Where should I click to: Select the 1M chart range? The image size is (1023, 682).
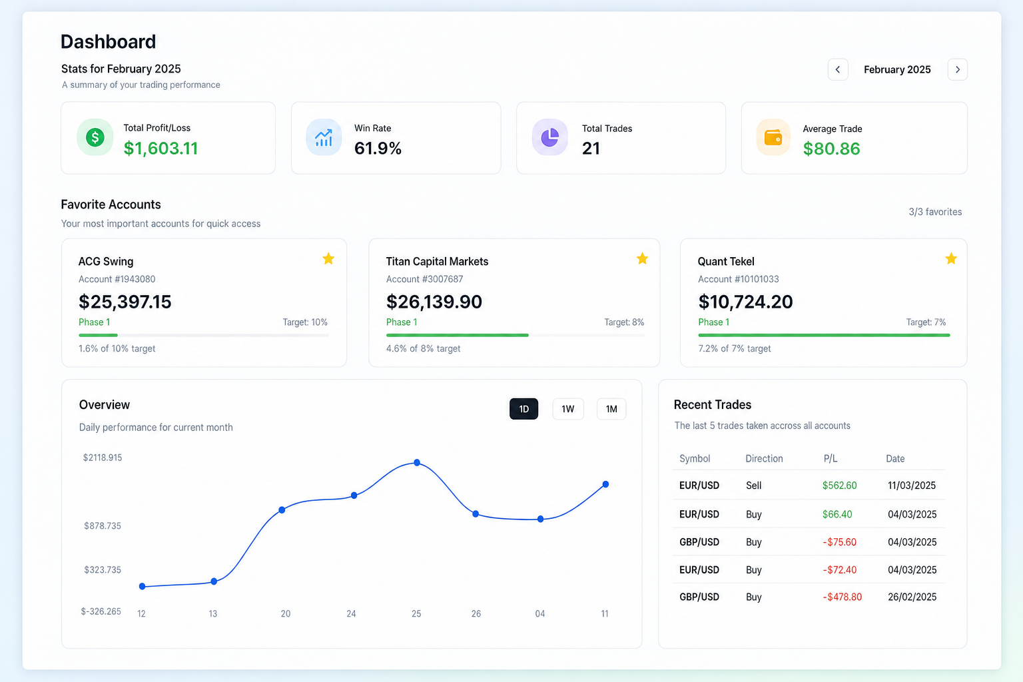coord(611,409)
